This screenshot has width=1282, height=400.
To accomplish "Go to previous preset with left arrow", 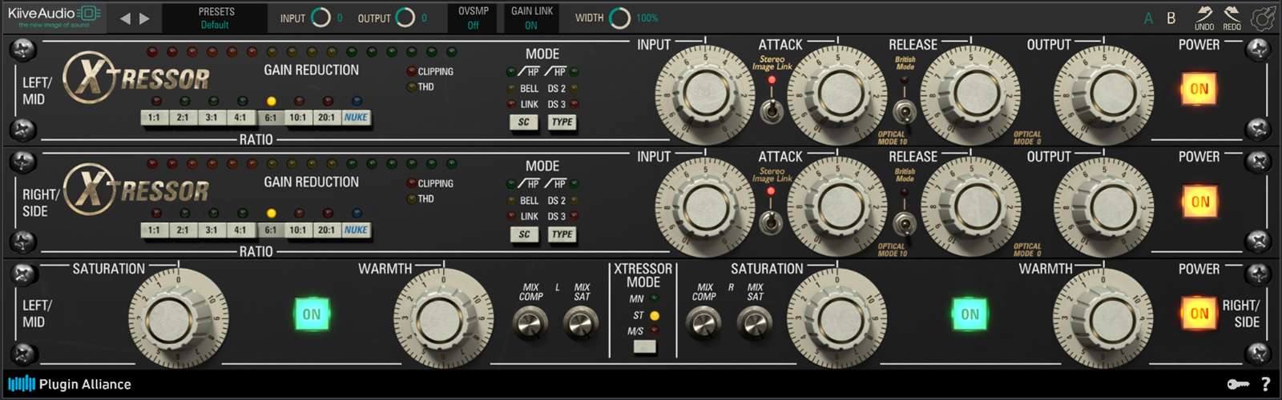I will point(125,18).
